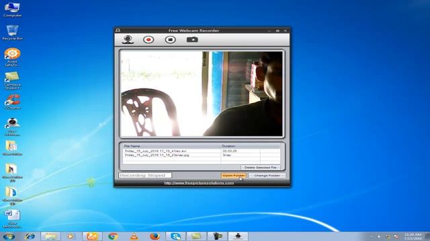Click Delete Selected File button
430x241 pixels.
pyautogui.click(x=260, y=167)
